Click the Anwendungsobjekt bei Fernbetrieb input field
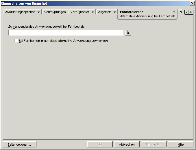 click(x=66, y=33)
